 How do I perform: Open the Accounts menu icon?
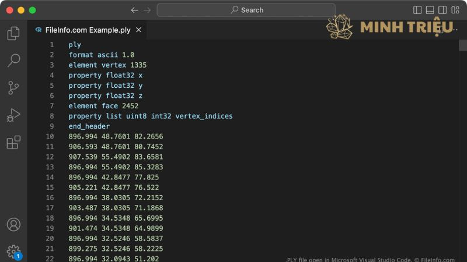pos(13,225)
